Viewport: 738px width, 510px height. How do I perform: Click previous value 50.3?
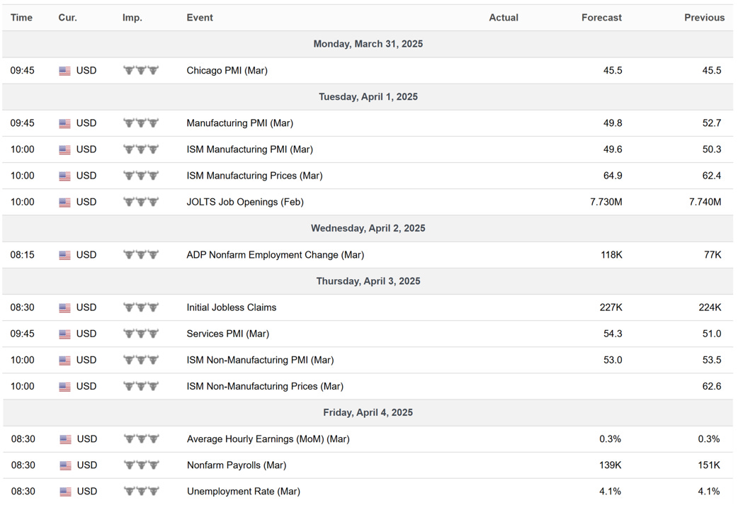712,149
